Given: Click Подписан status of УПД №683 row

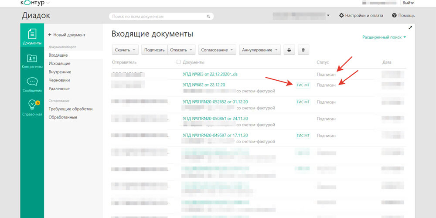Looking at the screenshot, I should point(326,75).
